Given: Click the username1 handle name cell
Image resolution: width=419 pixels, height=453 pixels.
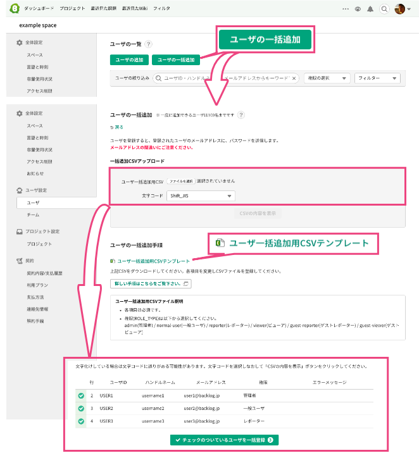Looking at the screenshot, I should click(153, 396).
